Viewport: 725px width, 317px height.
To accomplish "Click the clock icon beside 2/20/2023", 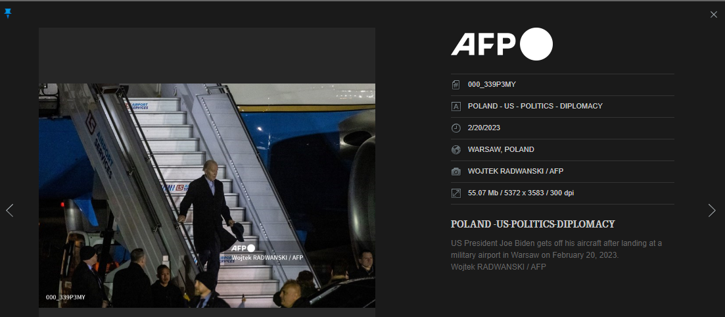I will click(x=456, y=128).
